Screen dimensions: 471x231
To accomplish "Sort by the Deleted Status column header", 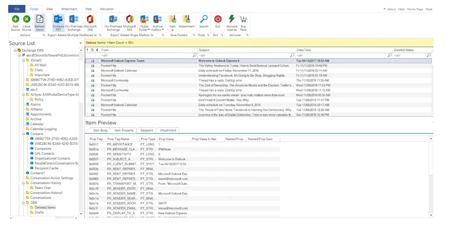I will coord(413,50).
